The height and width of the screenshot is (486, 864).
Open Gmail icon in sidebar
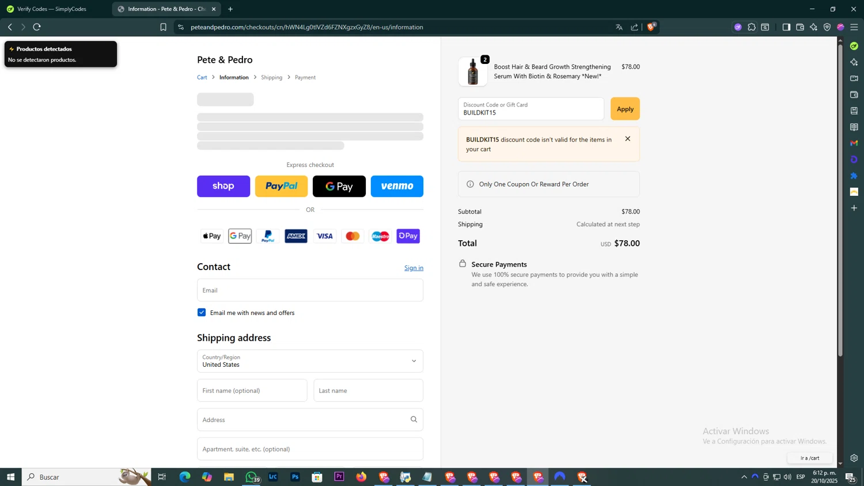[854, 143]
